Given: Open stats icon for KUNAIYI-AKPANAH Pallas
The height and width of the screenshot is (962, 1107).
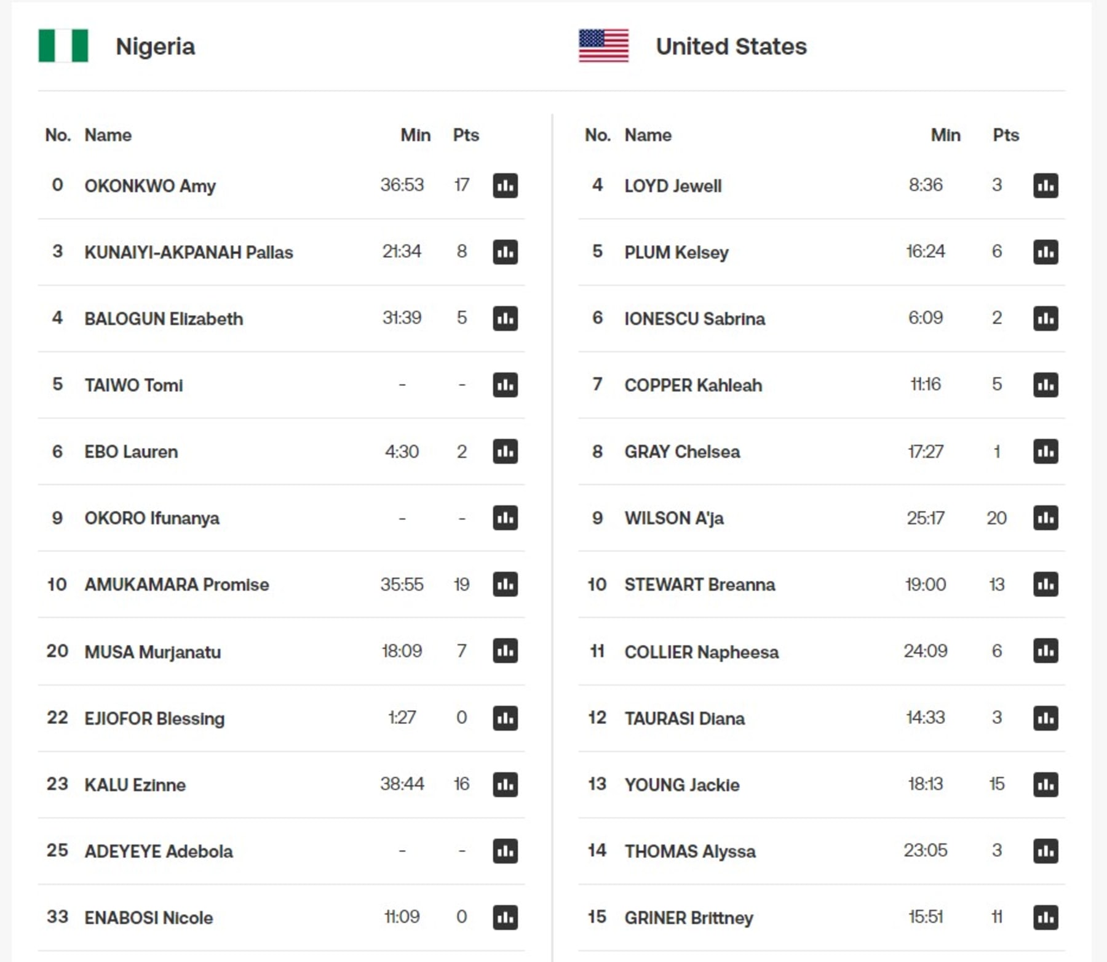Looking at the screenshot, I should 505,252.
